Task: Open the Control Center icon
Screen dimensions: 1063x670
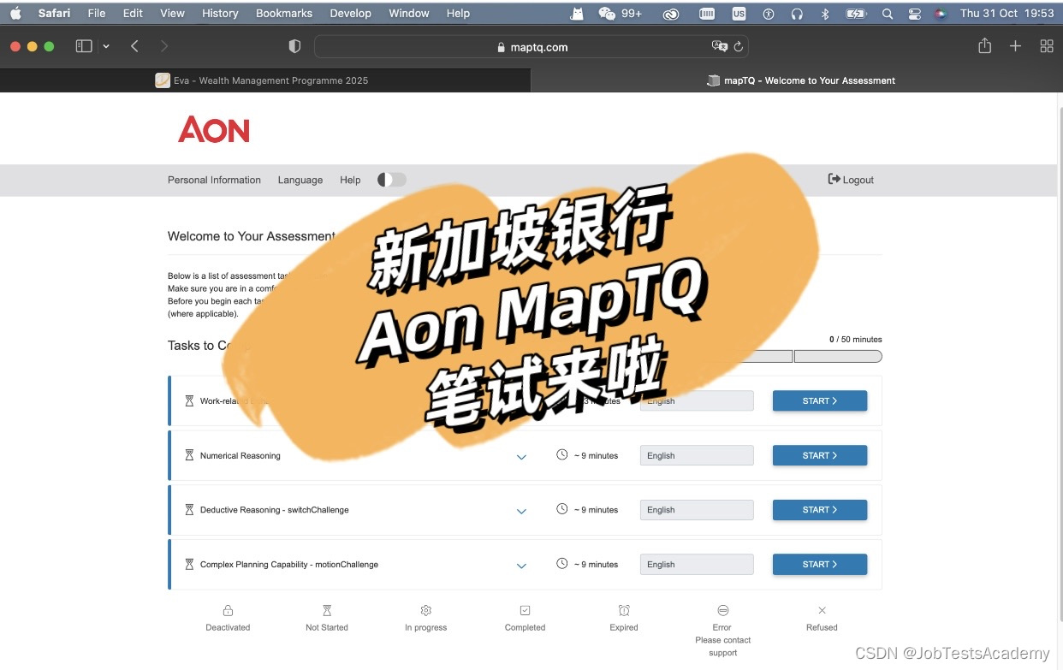Action: coord(915,13)
